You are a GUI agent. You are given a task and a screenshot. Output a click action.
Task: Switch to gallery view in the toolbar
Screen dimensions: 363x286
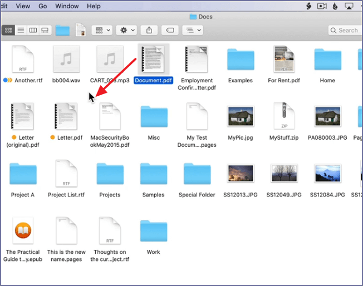click(x=45, y=30)
